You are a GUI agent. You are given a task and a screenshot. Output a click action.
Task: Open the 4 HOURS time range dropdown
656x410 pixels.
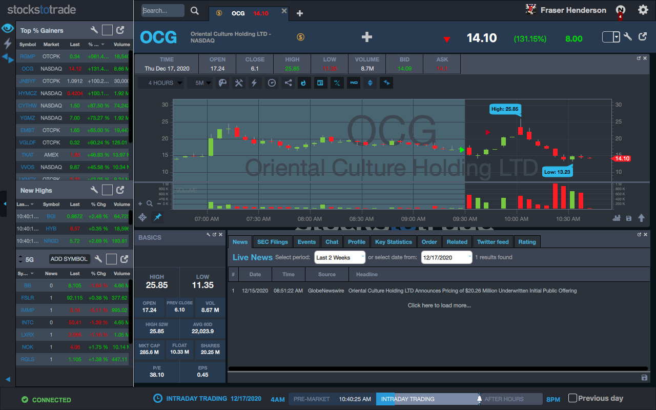pyautogui.click(x=161, y=83)
